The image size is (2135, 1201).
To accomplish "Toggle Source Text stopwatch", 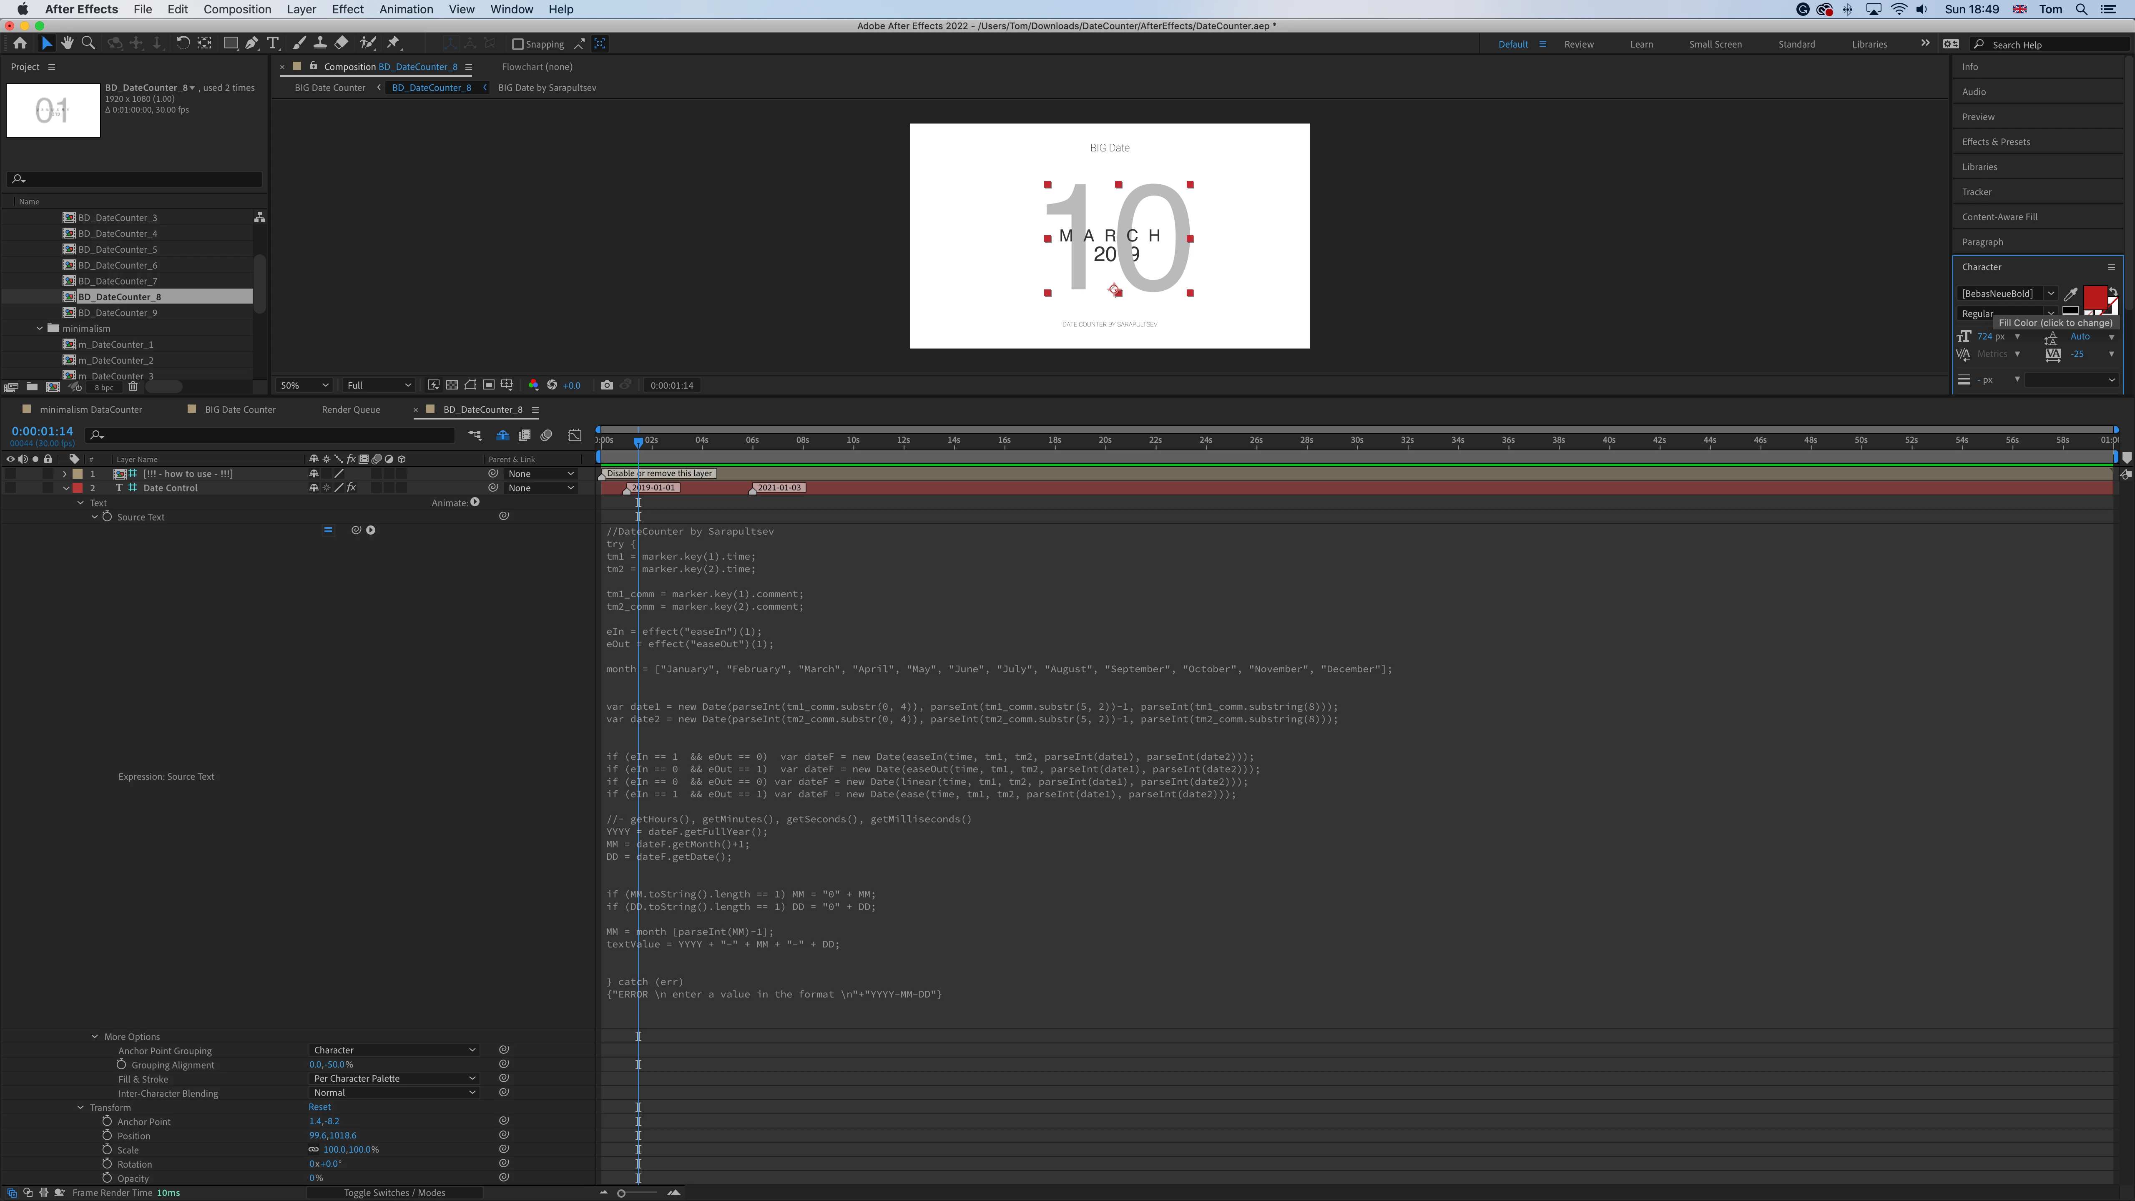I will (107, 516).
